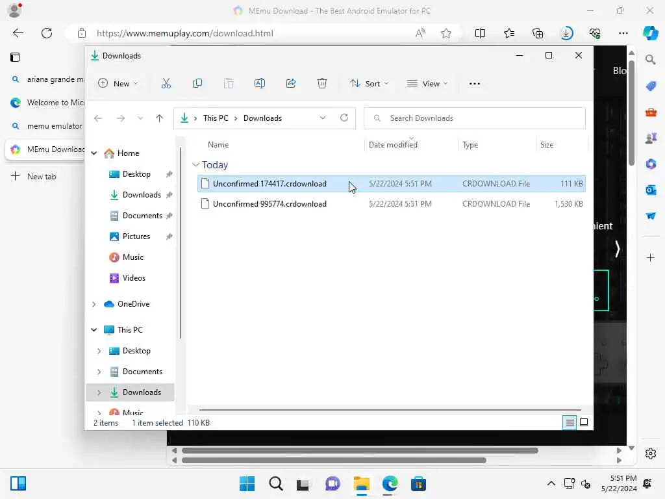Open Microsoft Store from taskbar

(x=418, y=483)
